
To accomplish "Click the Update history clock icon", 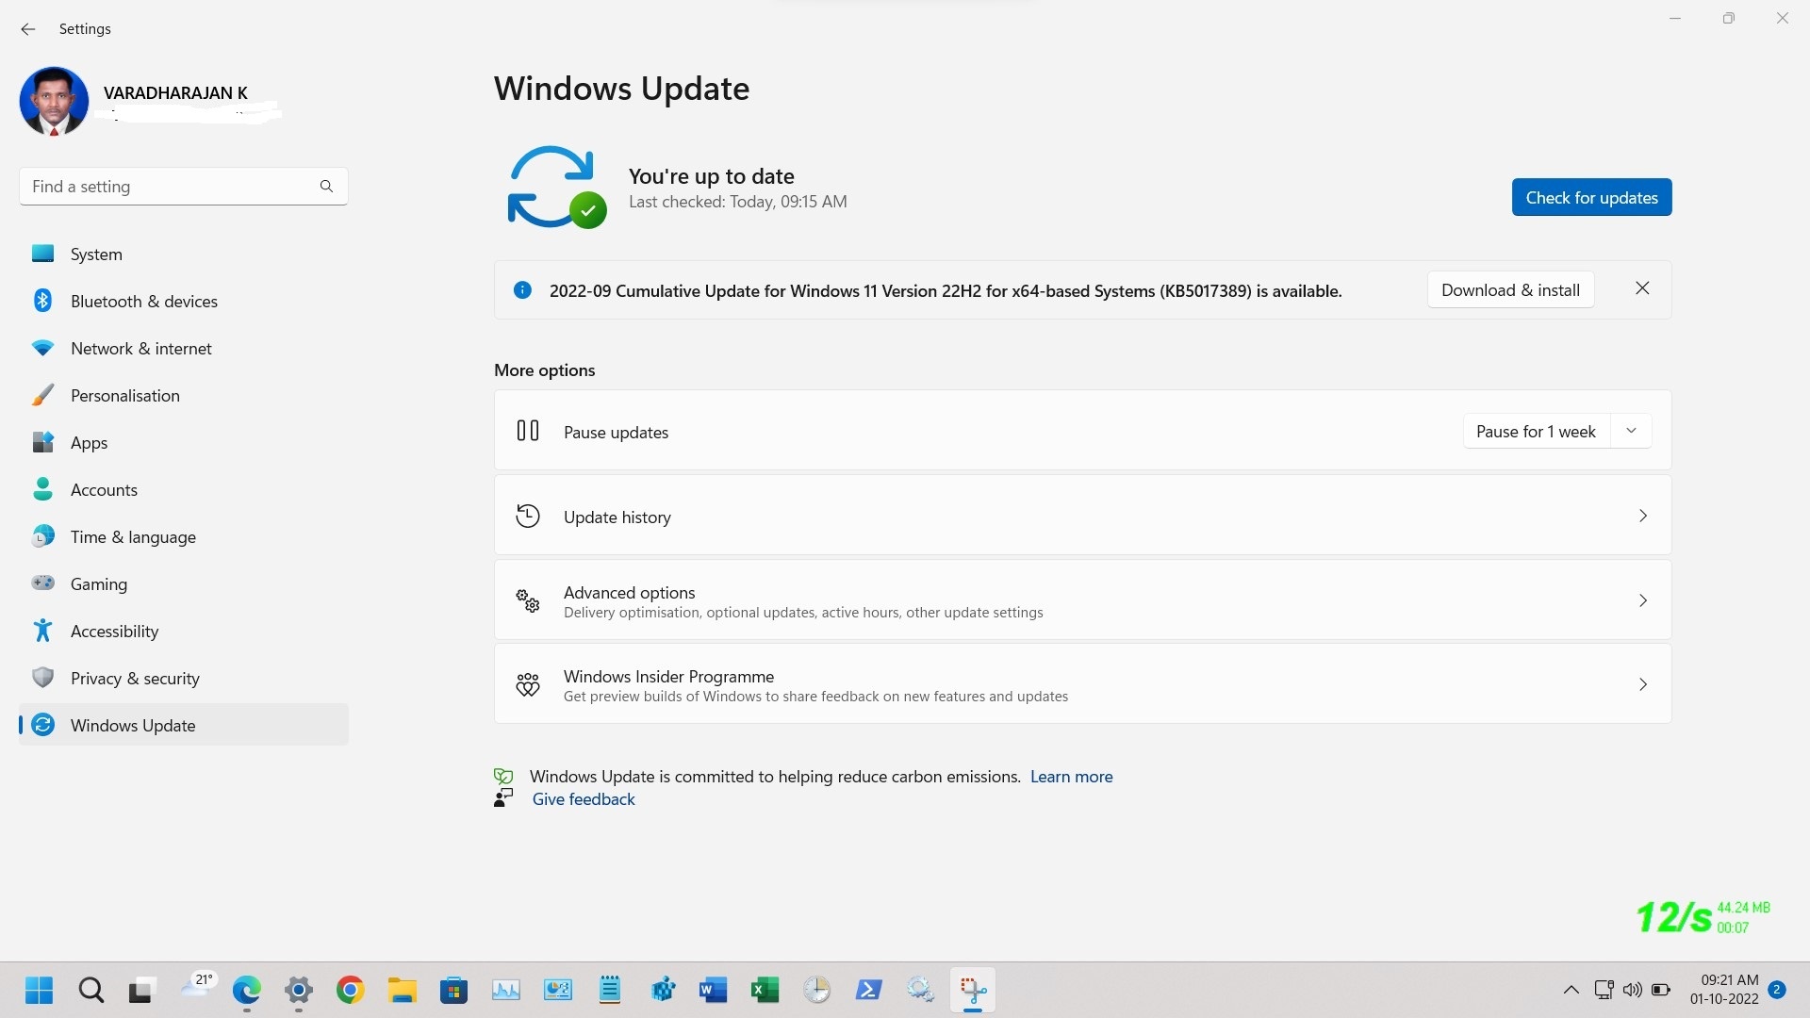I will coord(528,516).
